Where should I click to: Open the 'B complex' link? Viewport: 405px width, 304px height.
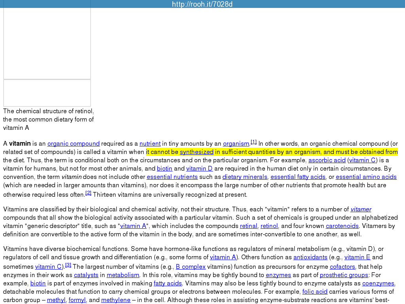pyautogui.click(x=191, y=267)
